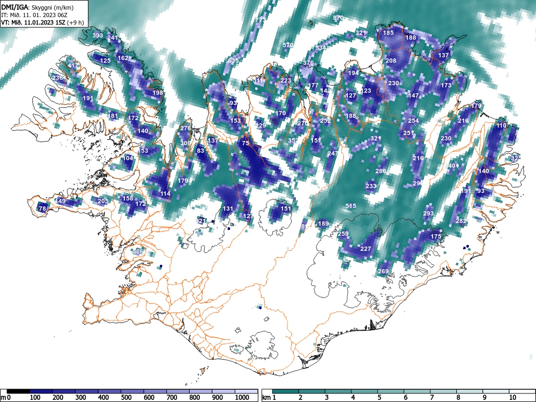Click the visibility value 236
Viewport: 536px width, 402px height.
point(57,78)
